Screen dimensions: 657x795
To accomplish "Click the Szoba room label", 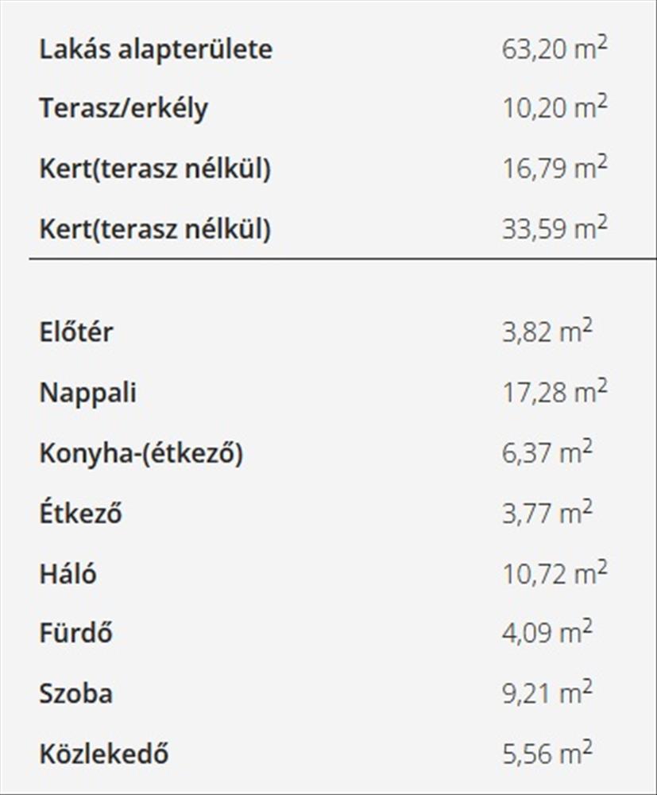I will [x=75, y=694].
